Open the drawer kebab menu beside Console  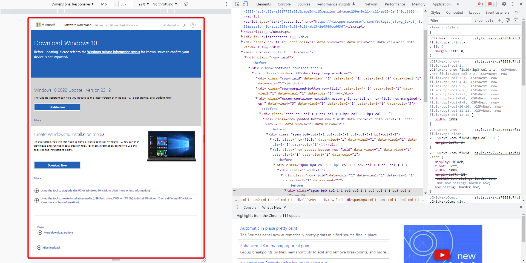[x=237, y=207]
